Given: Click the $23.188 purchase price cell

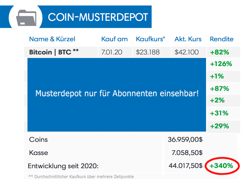Looking at the screenshot, I should click(148, 52).
